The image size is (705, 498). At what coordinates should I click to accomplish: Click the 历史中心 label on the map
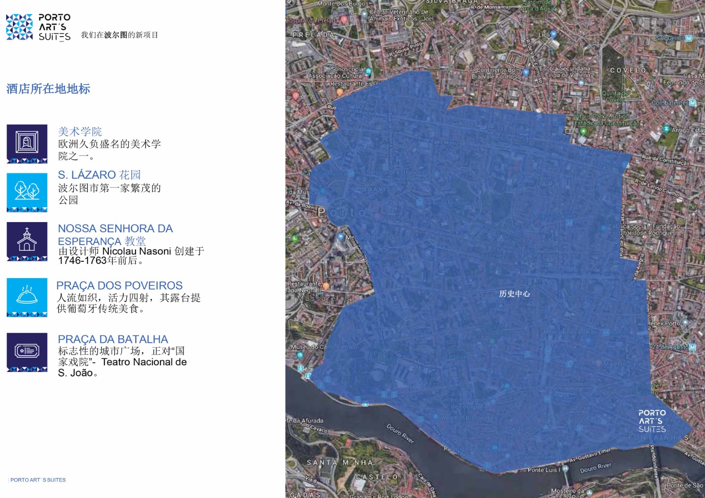514,294
